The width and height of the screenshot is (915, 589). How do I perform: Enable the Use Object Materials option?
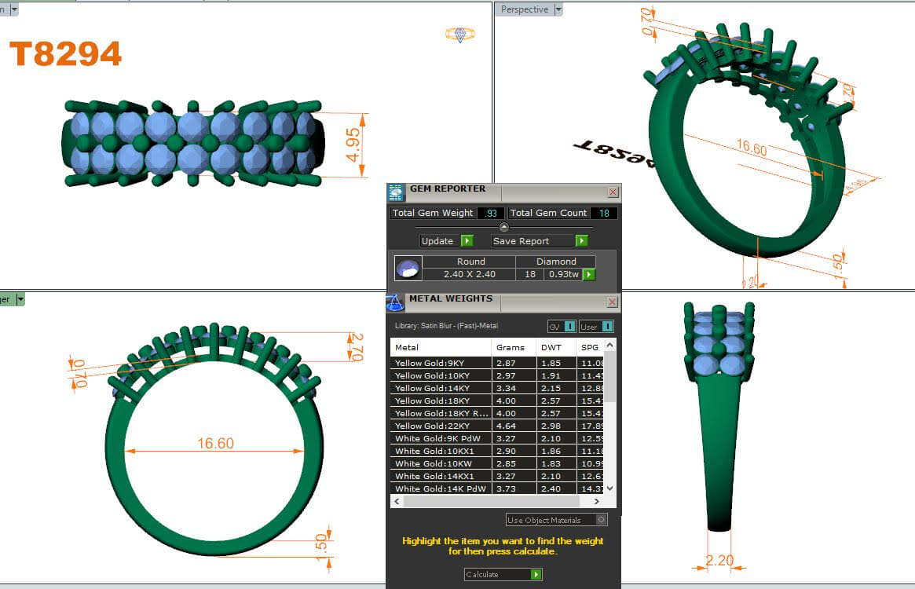(602, 520)
